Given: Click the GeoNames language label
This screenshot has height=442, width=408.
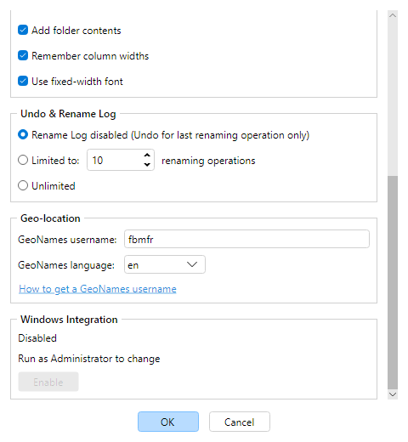Looking at the screenshot, I should click(66, 265).
